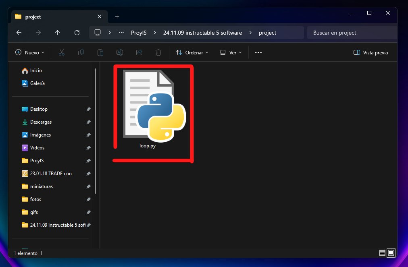
Task: Open Desktop in the sidebar
Action: 35,109
